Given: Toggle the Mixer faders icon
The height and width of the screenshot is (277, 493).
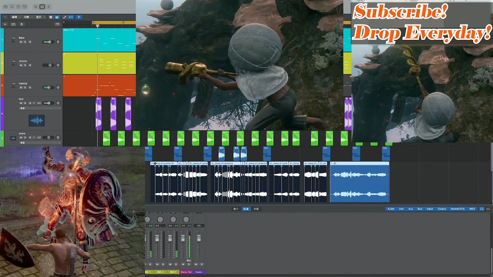Looking at the screenshot, I should tap(42, 7).
